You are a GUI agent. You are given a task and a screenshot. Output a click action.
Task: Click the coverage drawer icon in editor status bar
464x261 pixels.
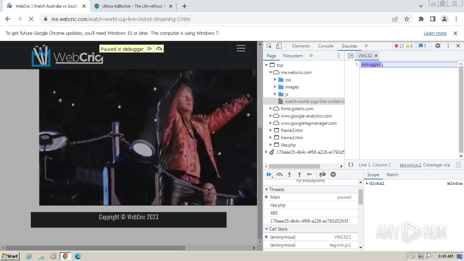[x=458, y=165]
